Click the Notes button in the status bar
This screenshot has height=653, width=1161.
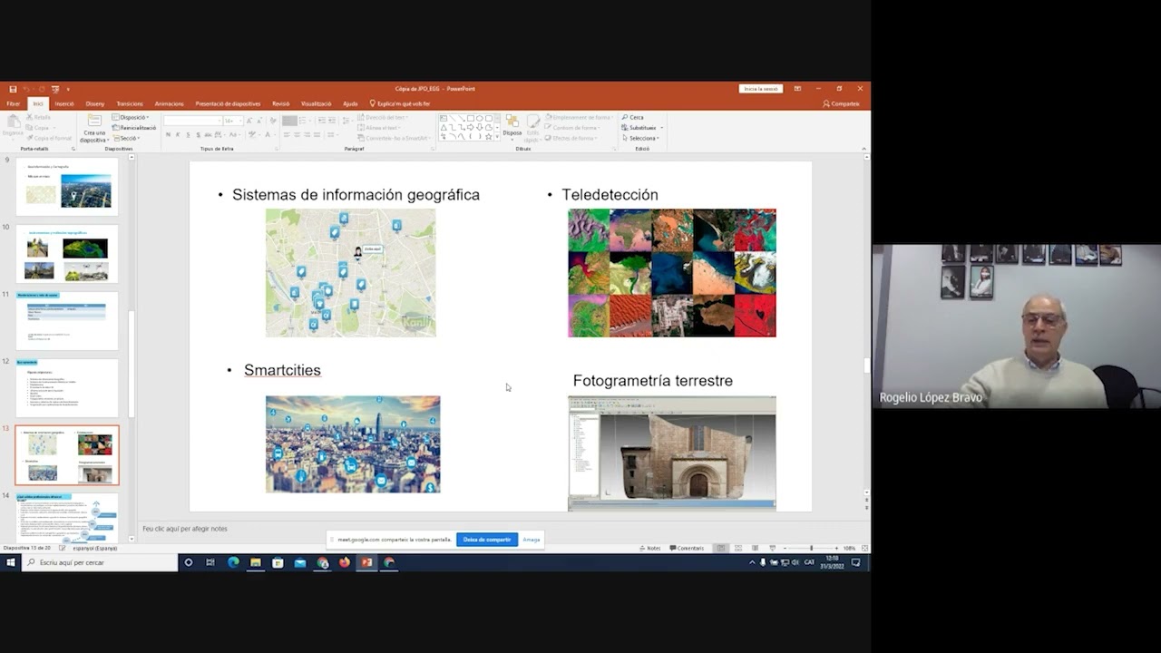[650, 548]
